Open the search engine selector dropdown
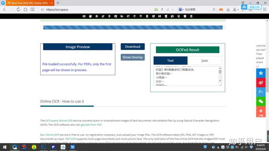 pos(181,9)
